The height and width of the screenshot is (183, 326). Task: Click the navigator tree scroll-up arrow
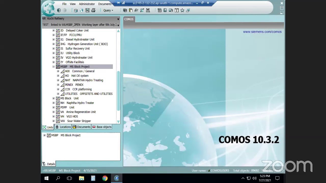118,31
